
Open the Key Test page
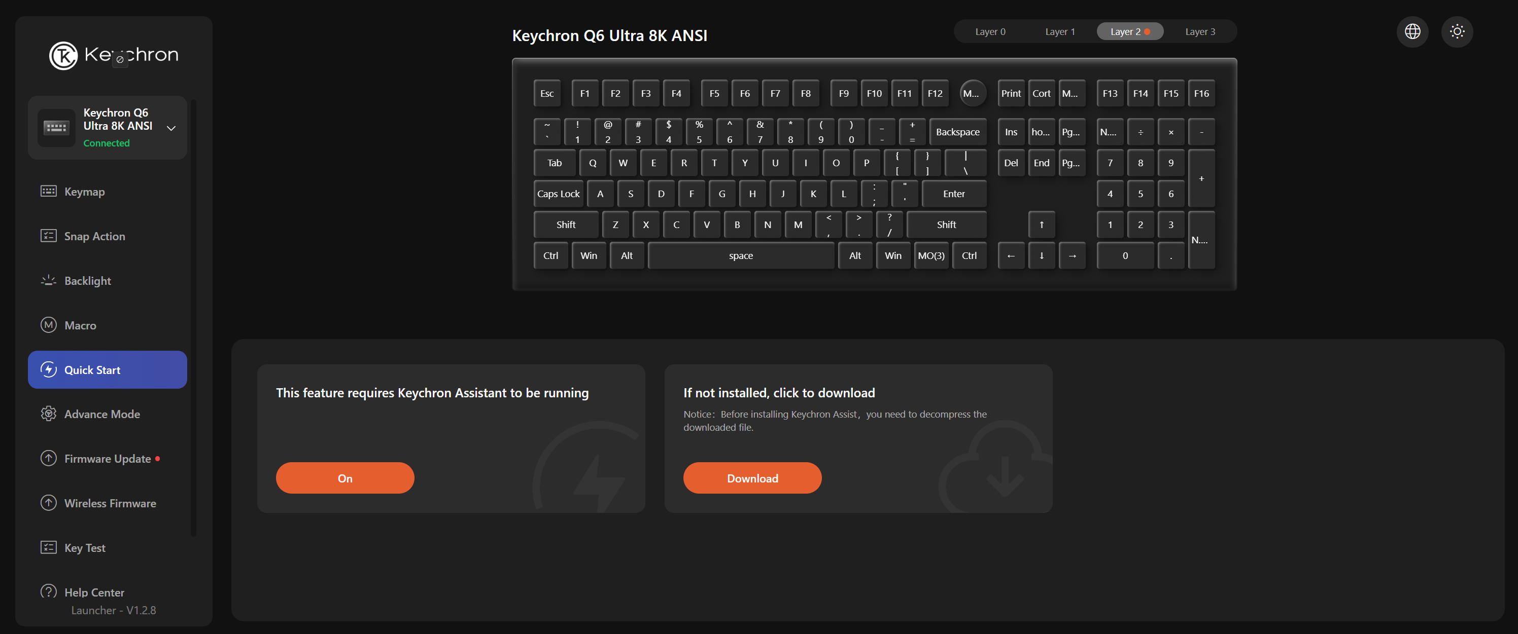pyautogui.click(x=85, y=547)
